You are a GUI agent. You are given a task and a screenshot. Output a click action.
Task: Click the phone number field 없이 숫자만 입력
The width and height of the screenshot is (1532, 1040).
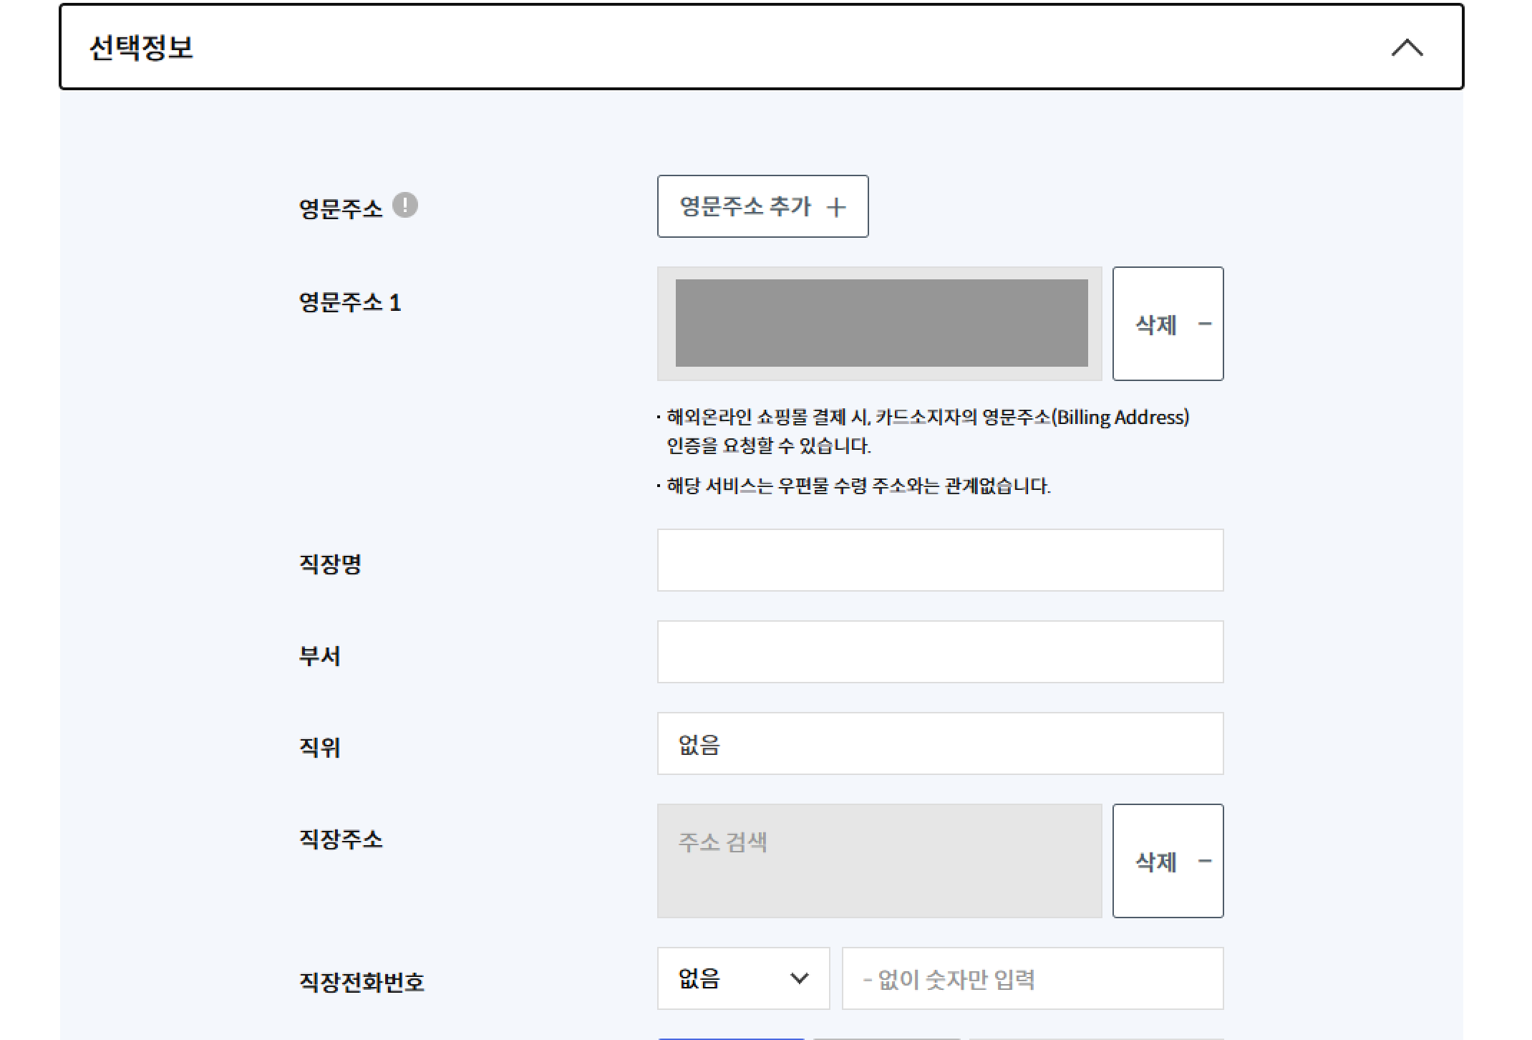click(x=1032, y=978)
